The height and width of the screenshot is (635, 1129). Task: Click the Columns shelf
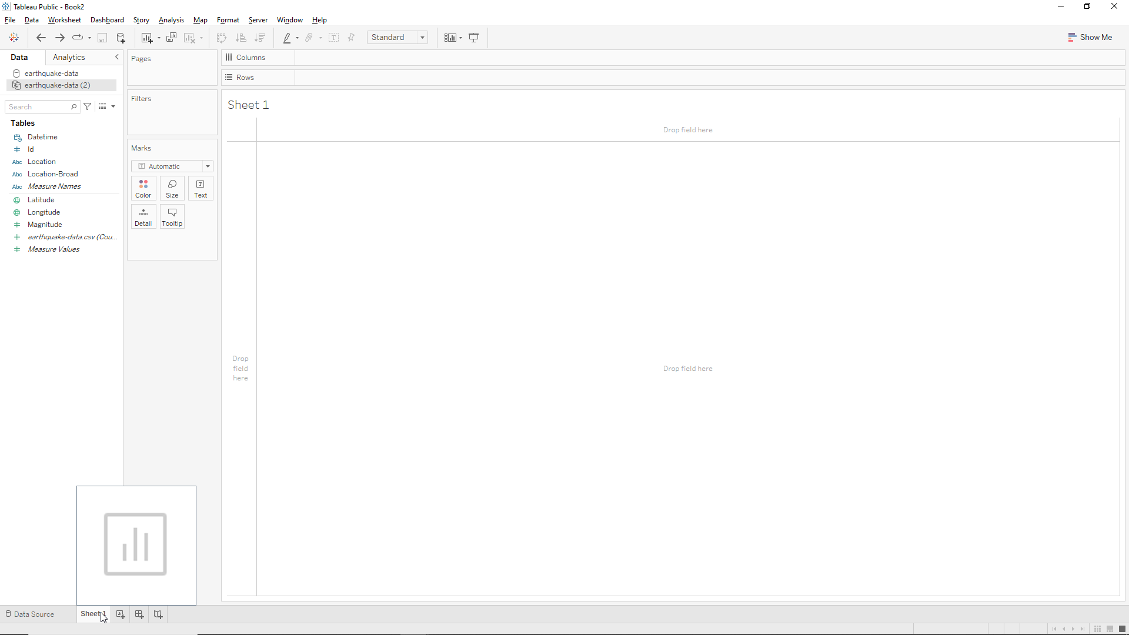[673, 58]
